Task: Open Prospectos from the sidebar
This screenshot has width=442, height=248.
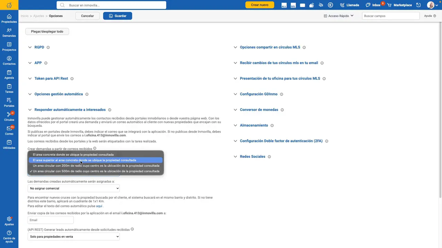Action: pyautogui.click(x=9, y=46)
